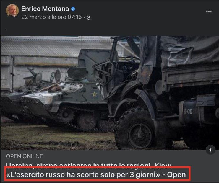Viewport: 219px width, 183px height.
Task: Click the OPEN.ONLINE source domain
Action: 24,156
